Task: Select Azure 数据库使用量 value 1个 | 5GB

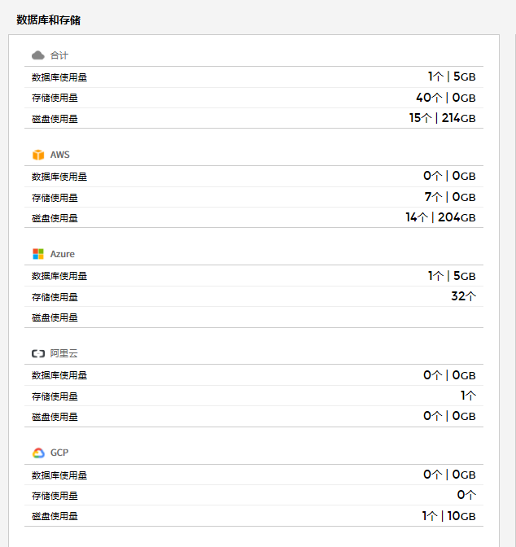Action: (452, 276)
